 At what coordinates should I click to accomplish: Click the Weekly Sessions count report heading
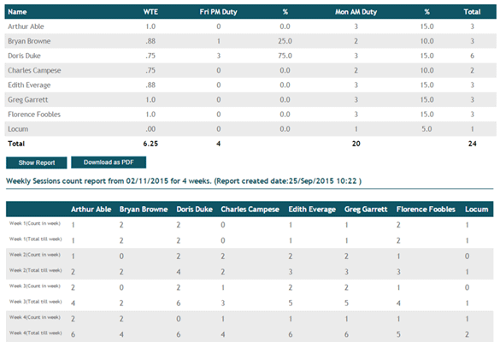click(184, 181)
